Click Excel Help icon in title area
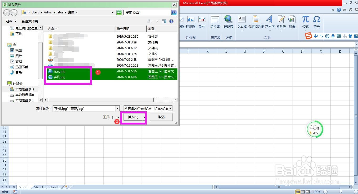 339,10
